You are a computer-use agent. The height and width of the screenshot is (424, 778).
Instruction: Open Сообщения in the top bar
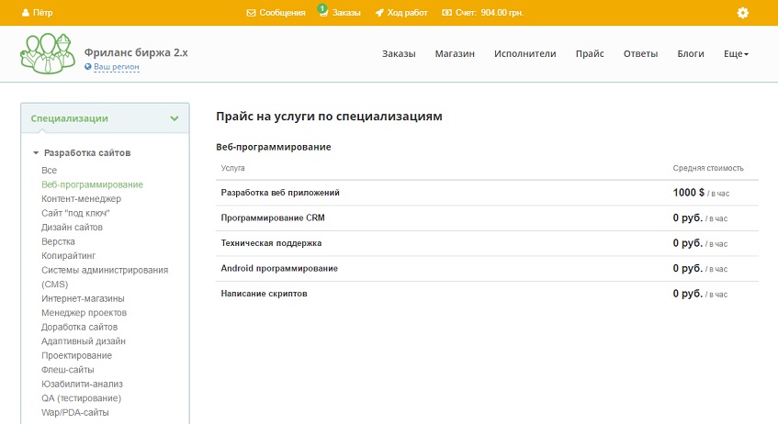282,13
